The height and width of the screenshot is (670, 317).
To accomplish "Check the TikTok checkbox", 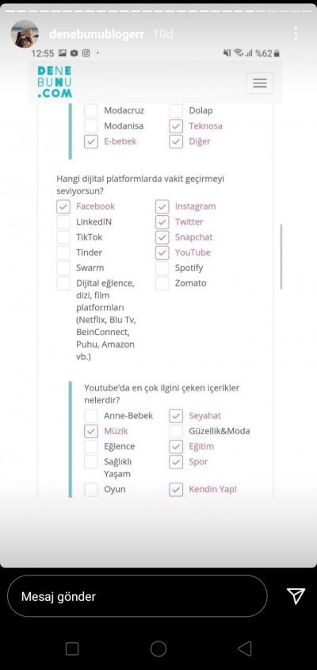I will tap(63, 237).
